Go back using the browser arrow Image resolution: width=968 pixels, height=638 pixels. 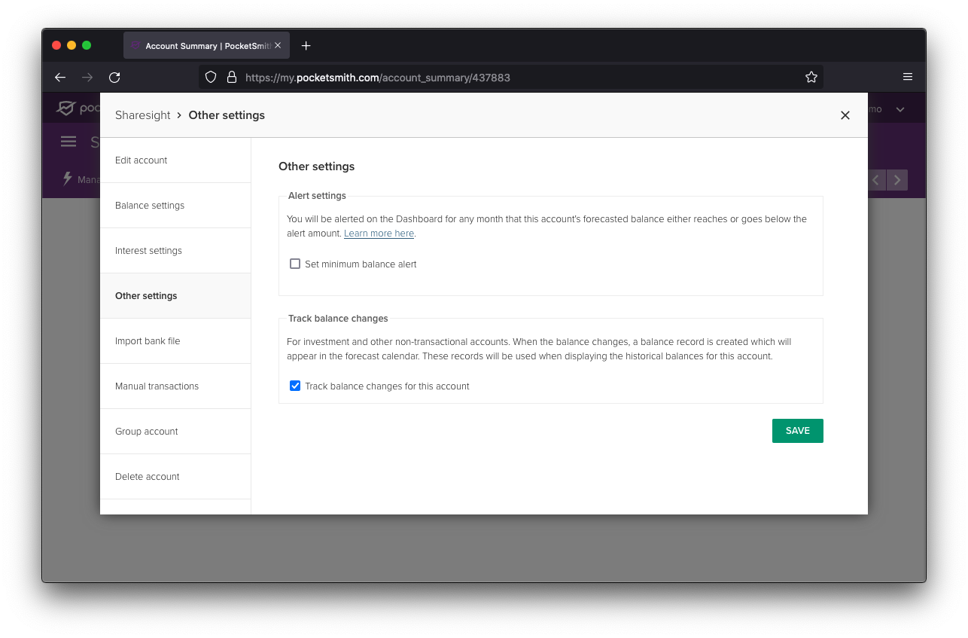(60, 77)
